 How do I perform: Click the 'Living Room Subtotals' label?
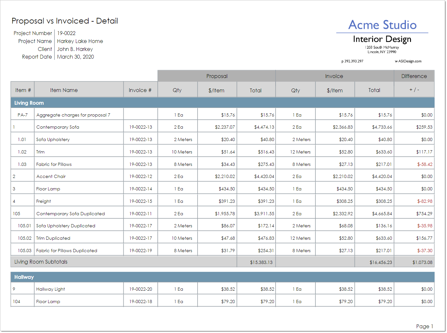(41, 262)
